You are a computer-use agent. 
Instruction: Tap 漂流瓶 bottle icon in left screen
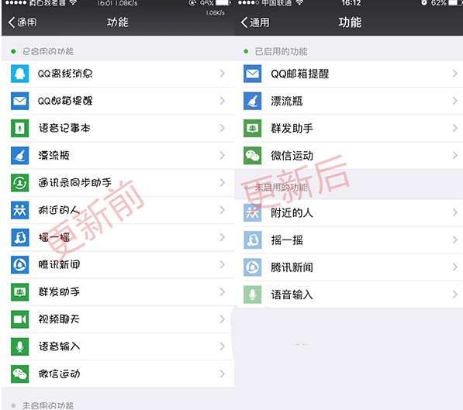[20, 156]
